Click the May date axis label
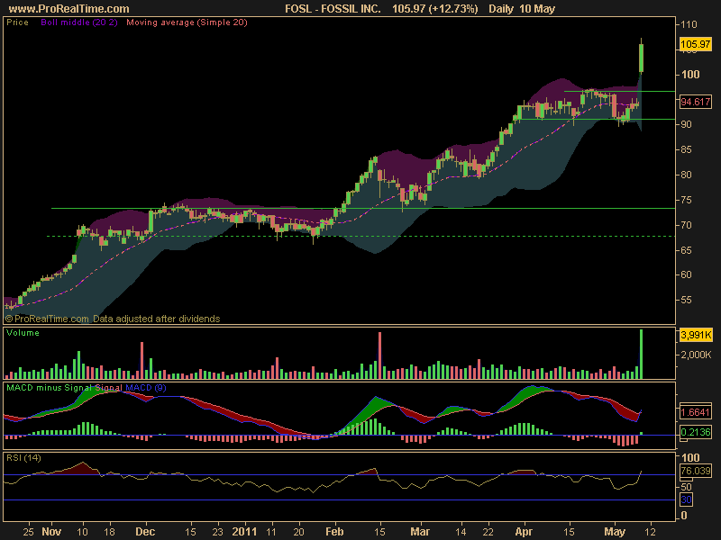The height and width of the screenshot is (540, 721). (615, 532)
